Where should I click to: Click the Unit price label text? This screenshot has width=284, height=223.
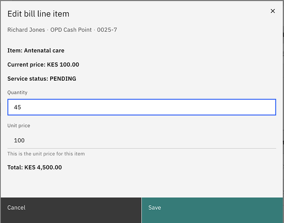(19, 125)
